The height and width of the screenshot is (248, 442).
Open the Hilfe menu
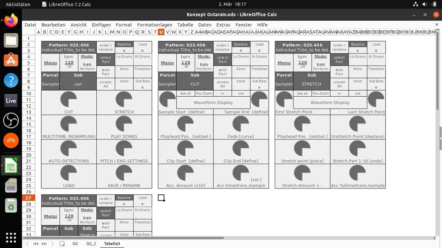tap(262, 25)
